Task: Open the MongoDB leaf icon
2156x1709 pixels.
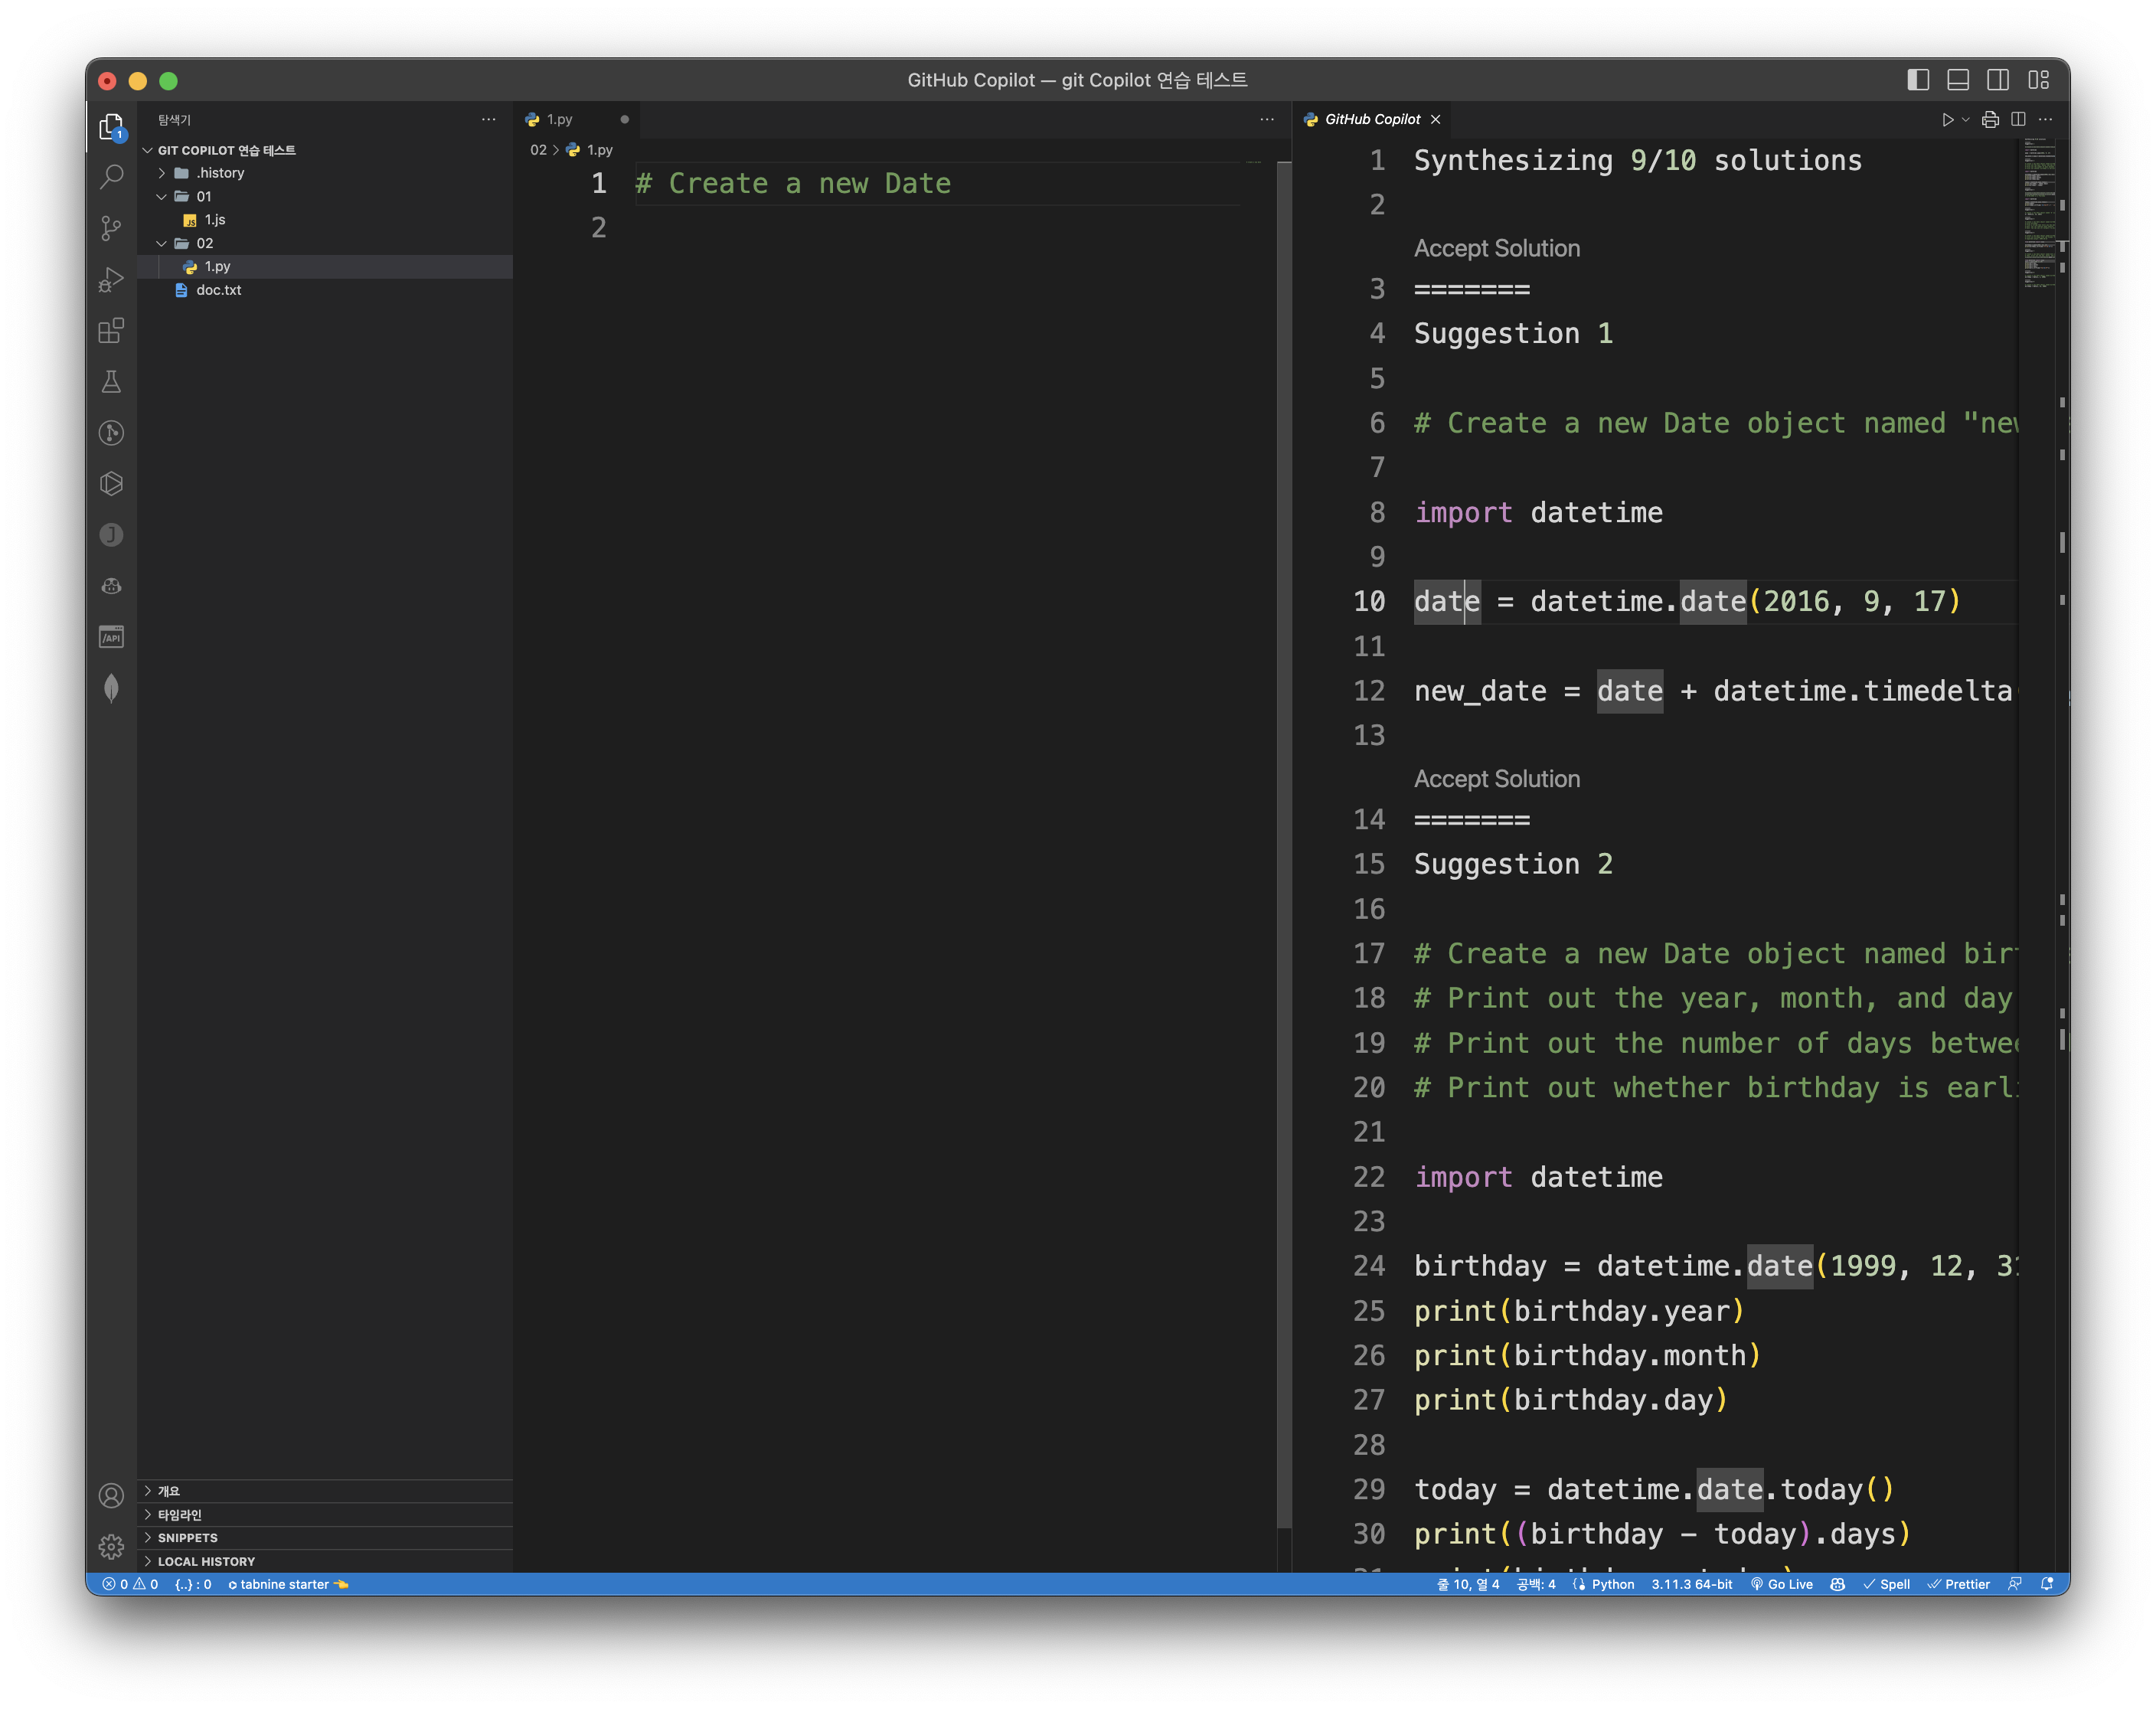Action: pyautogui.click(x=111, y=688)
